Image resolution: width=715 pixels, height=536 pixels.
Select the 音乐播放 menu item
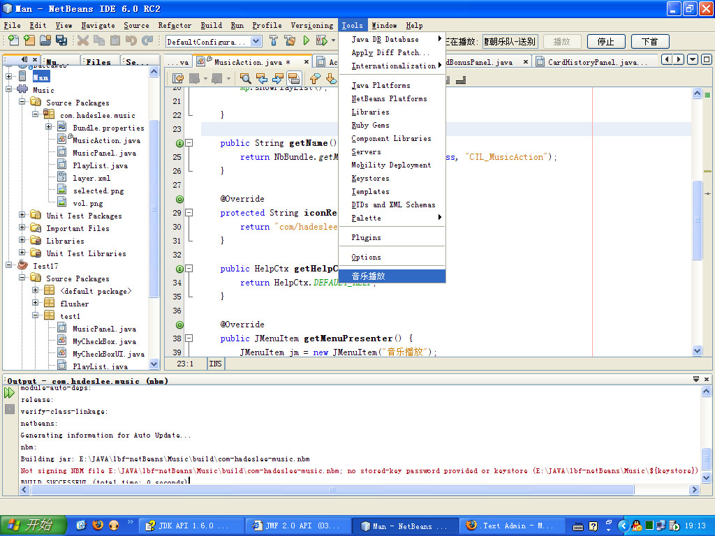(392, 276)
